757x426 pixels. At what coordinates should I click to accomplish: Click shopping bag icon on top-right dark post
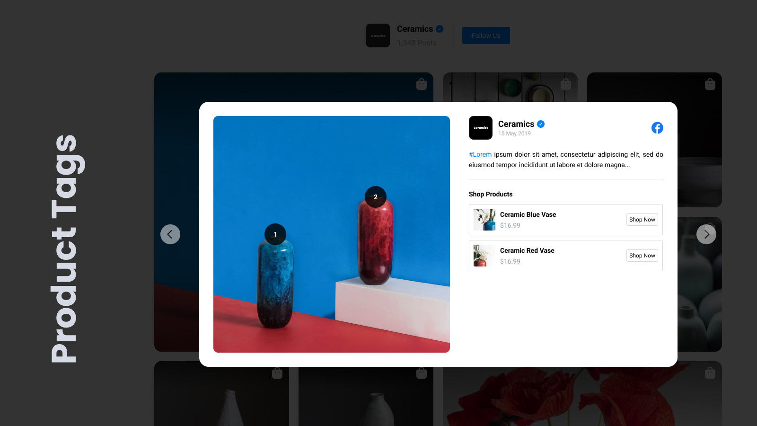tap(710, 84)
